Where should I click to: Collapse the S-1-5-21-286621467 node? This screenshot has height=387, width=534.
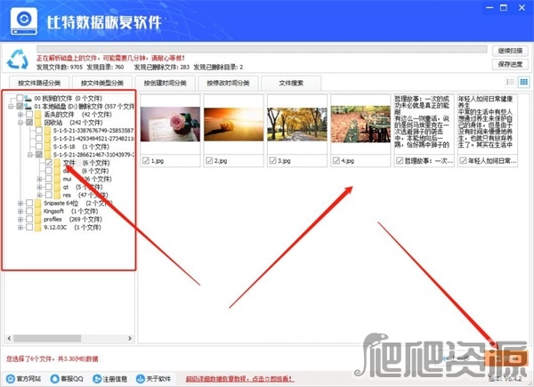tap(30, 155)
